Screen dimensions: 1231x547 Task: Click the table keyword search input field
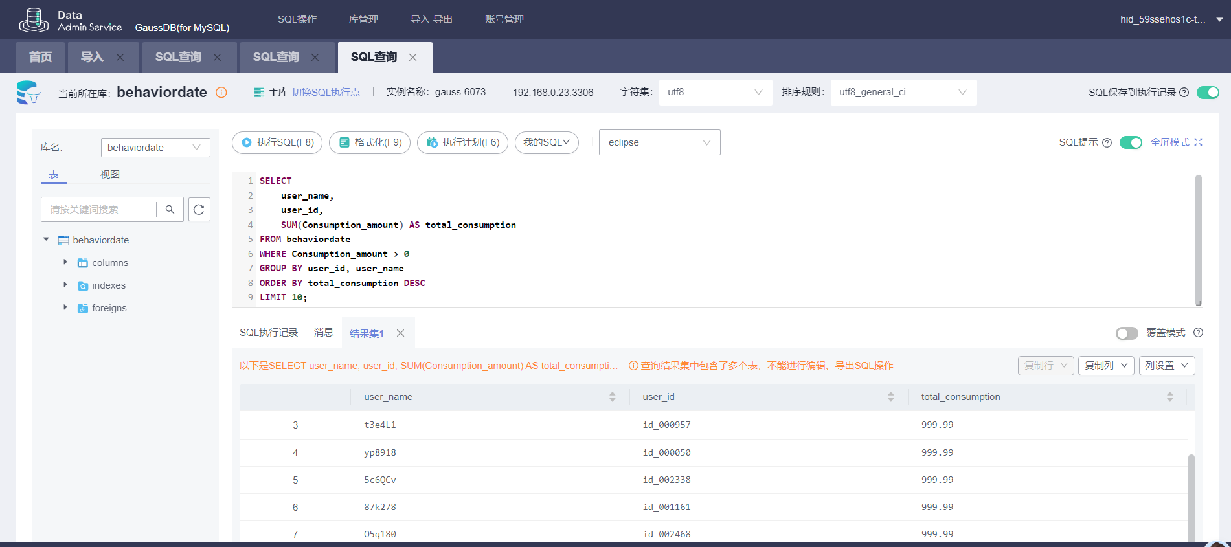(x=98, y=209)
